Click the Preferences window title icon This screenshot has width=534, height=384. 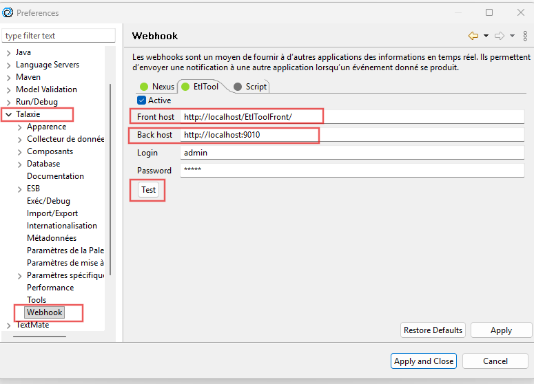pyautogui.click(x=8, y=12)
